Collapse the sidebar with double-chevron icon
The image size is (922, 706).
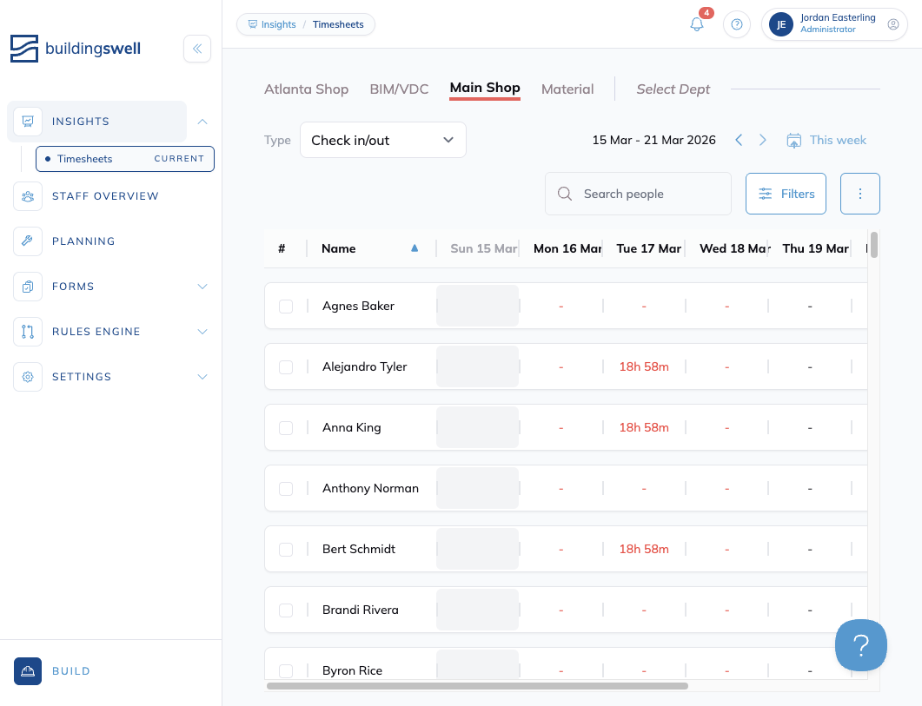click(197, 49)
